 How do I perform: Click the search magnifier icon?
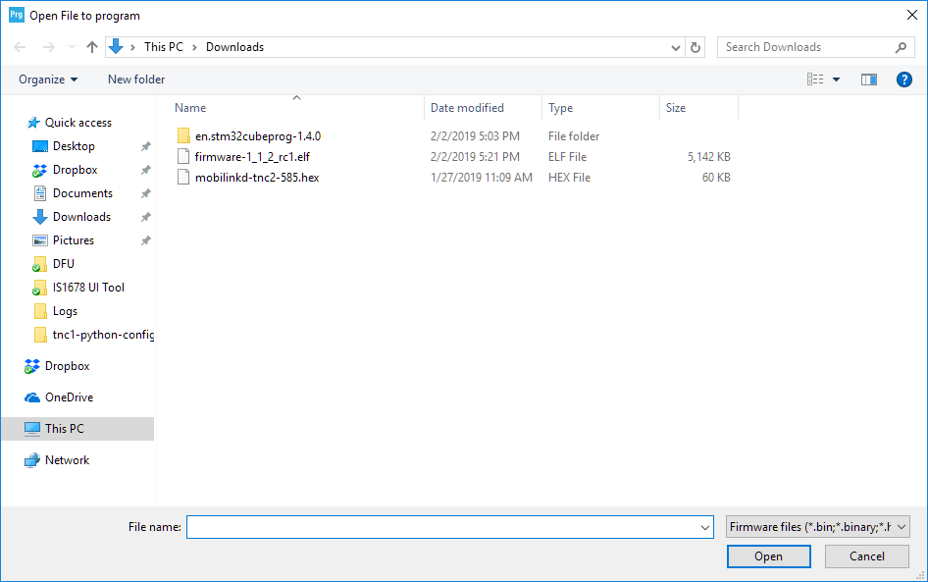pos(901,47)
